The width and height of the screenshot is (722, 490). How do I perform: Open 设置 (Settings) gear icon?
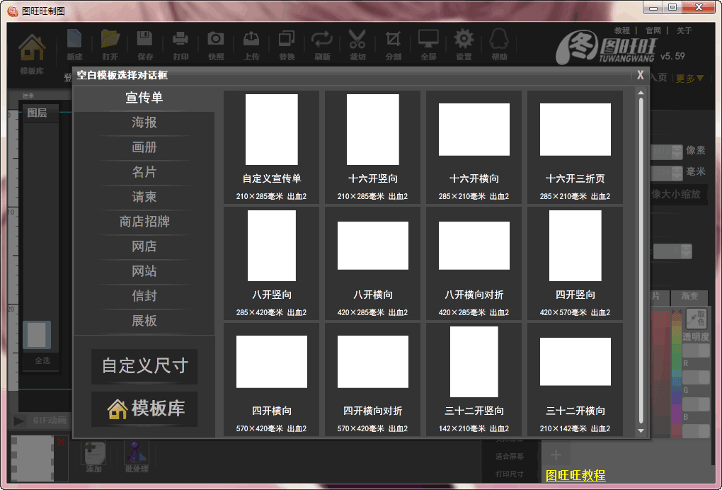[464, 42]
